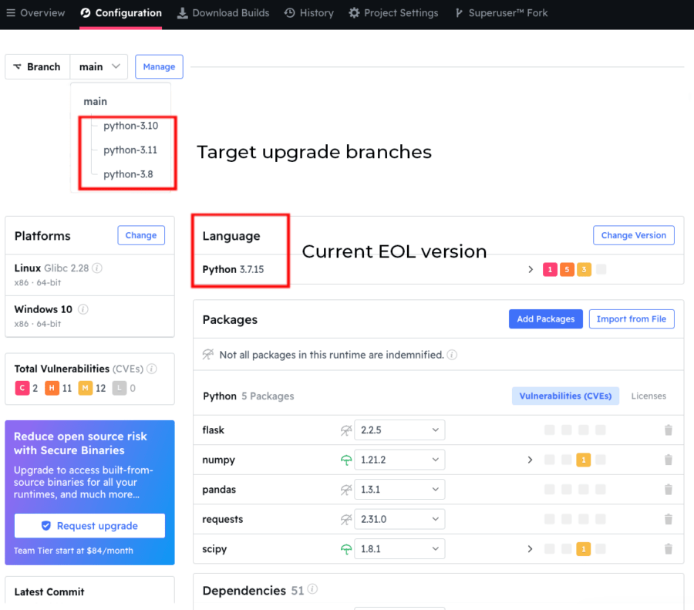The image size is (694, 610).
Task: Click the red critical CVE badge for Python
Action: (550, 270)
